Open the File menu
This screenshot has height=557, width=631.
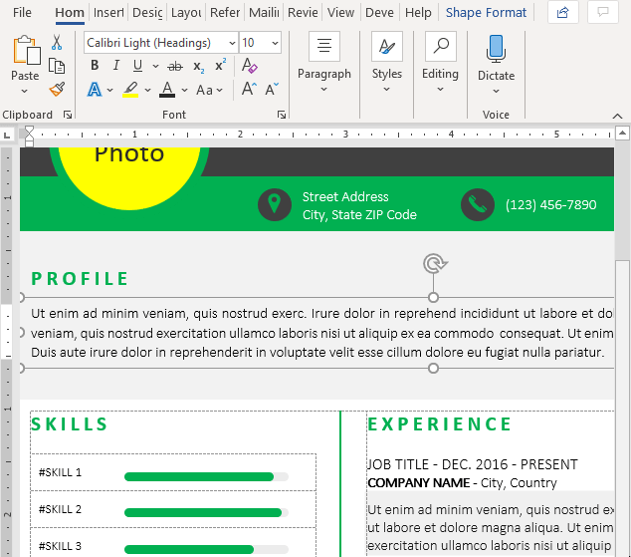[22, 13]
